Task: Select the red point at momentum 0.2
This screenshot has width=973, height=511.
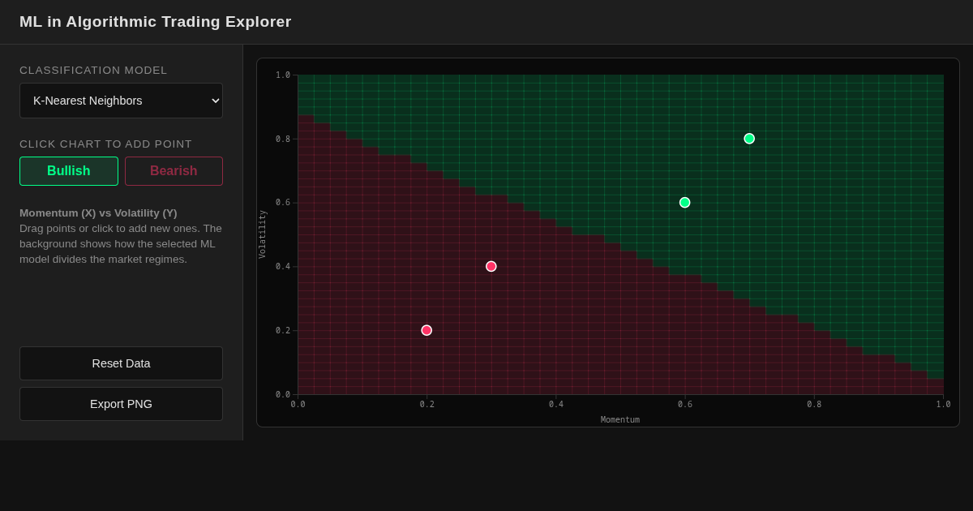Action: (x=426, y=330)
